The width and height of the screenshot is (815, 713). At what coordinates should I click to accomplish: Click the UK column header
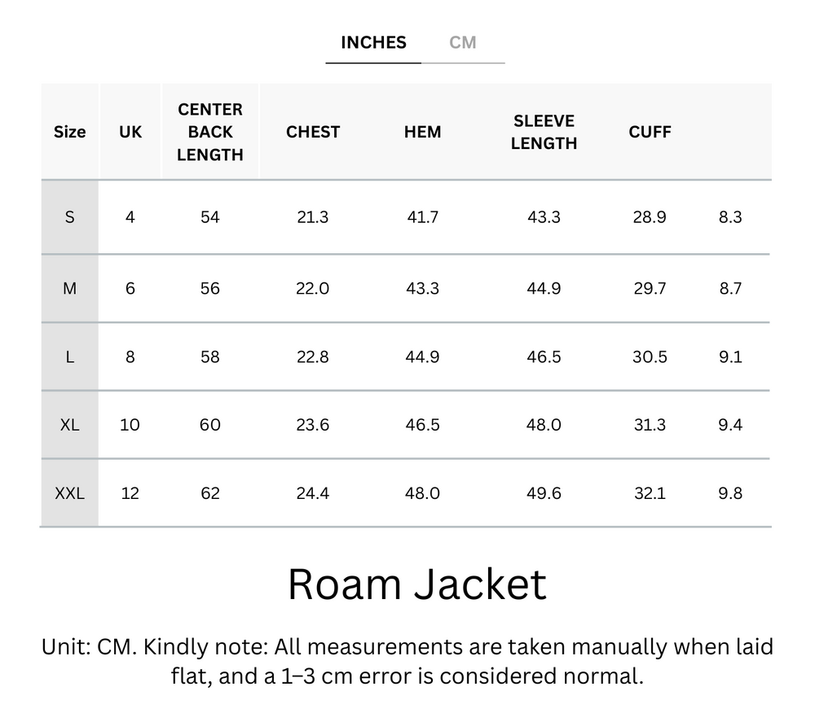click(x=130, y=131)
